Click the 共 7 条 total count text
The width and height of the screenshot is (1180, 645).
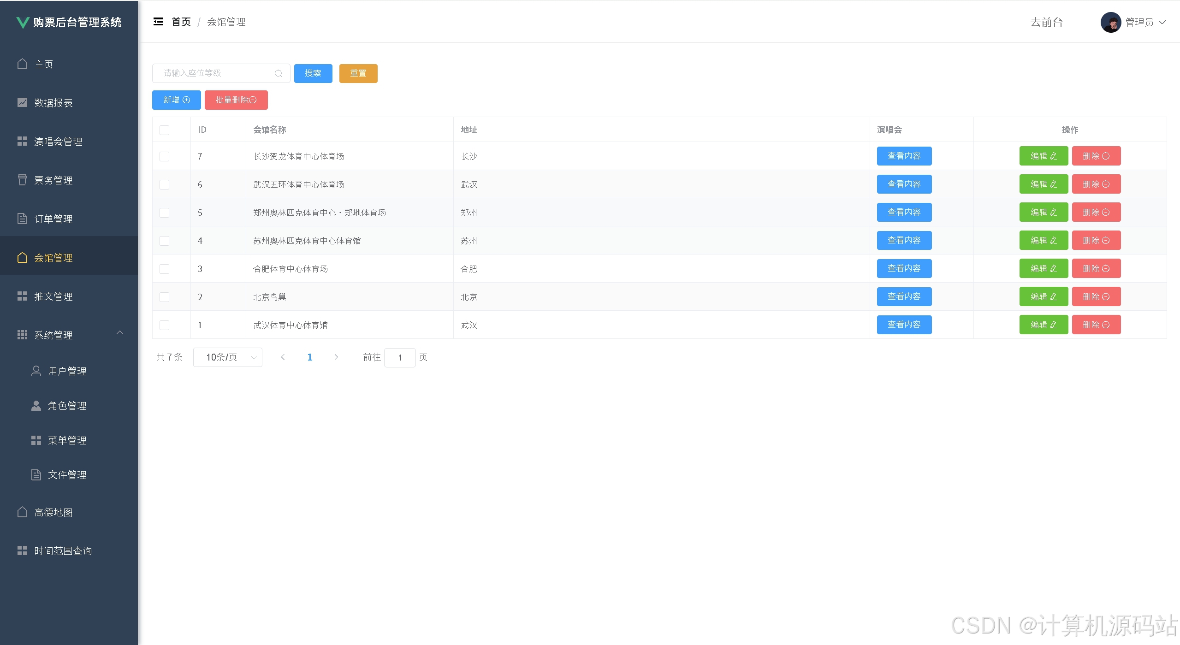[169, 357]
